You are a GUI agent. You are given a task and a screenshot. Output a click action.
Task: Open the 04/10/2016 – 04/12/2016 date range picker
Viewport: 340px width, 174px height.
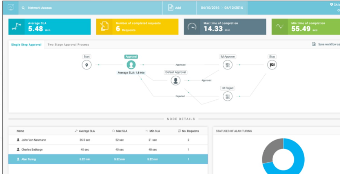point(222,8)
